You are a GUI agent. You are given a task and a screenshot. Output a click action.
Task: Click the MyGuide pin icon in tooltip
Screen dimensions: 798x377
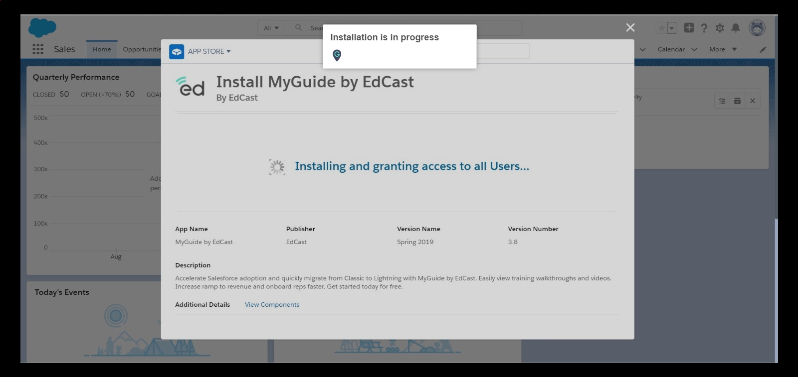click(x=337, y=55)
